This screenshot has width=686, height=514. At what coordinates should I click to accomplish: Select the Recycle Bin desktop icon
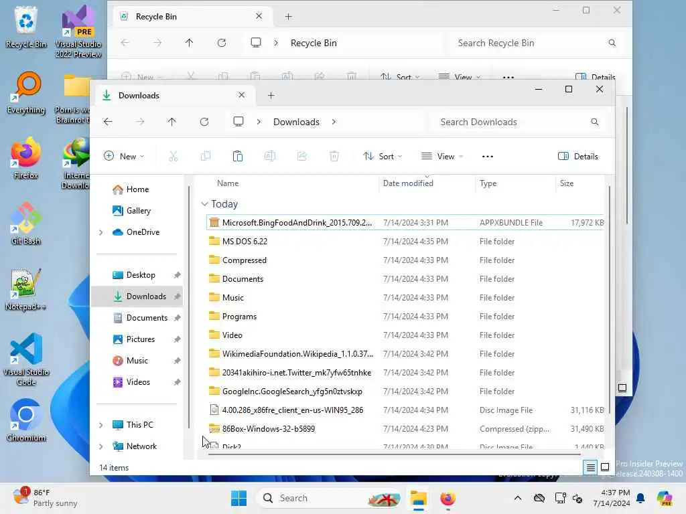26,27
